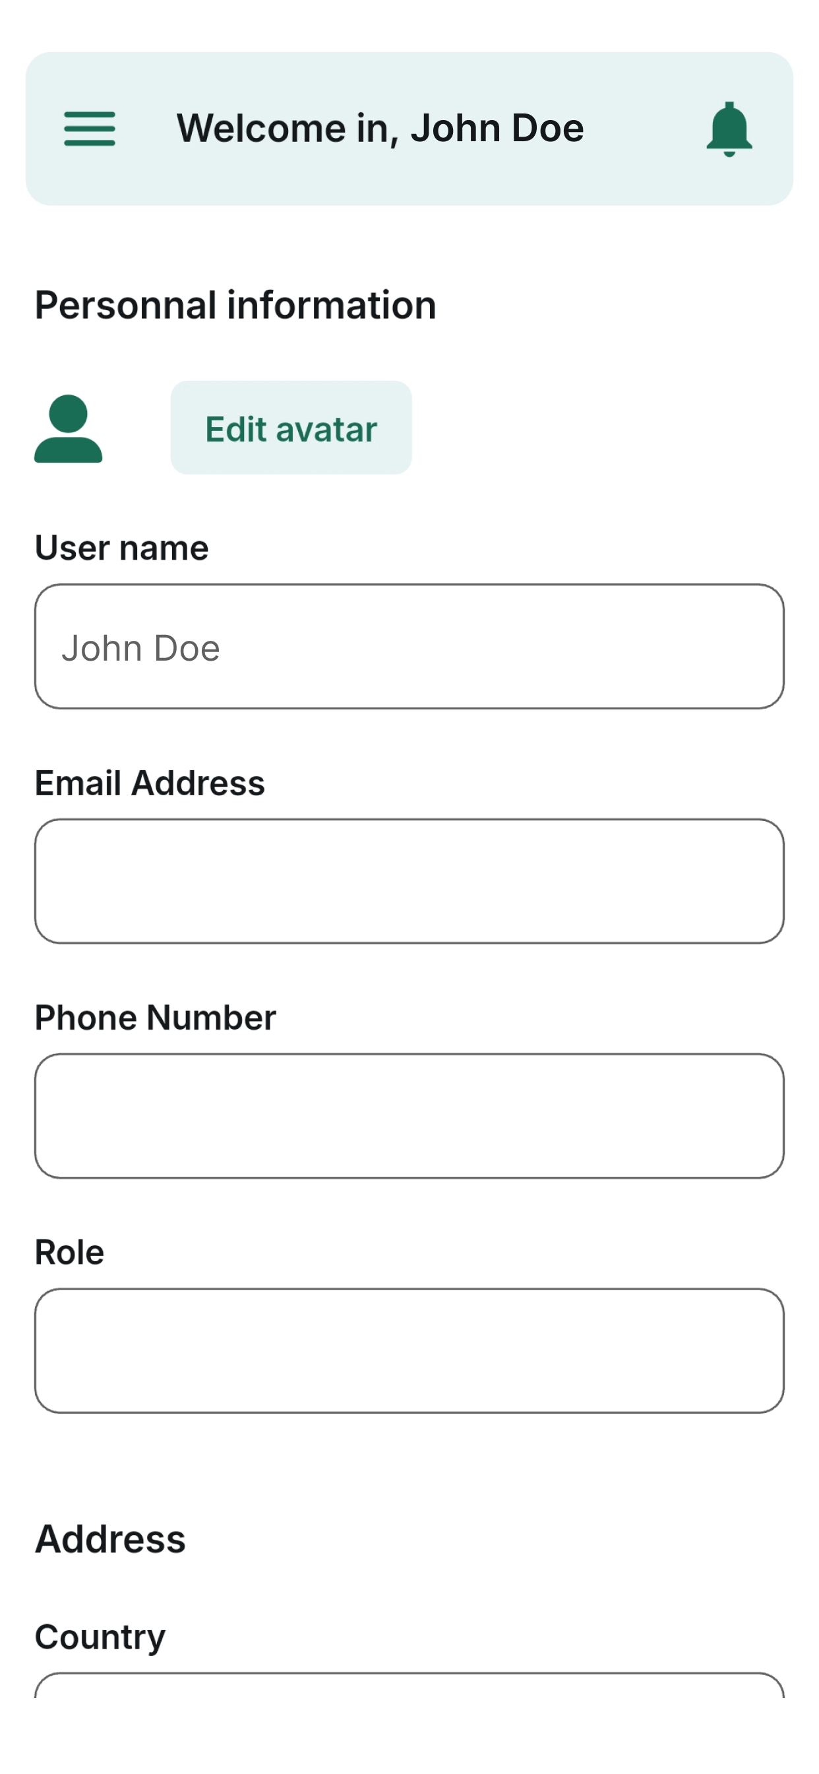Click the 'Phone Number' label

tap(156, 1018)
